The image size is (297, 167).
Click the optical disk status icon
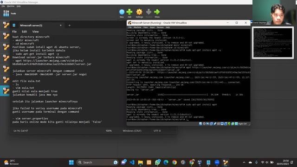(204, 124)
